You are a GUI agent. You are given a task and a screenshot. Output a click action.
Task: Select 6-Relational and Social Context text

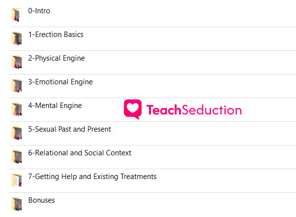tap(79, 153)
